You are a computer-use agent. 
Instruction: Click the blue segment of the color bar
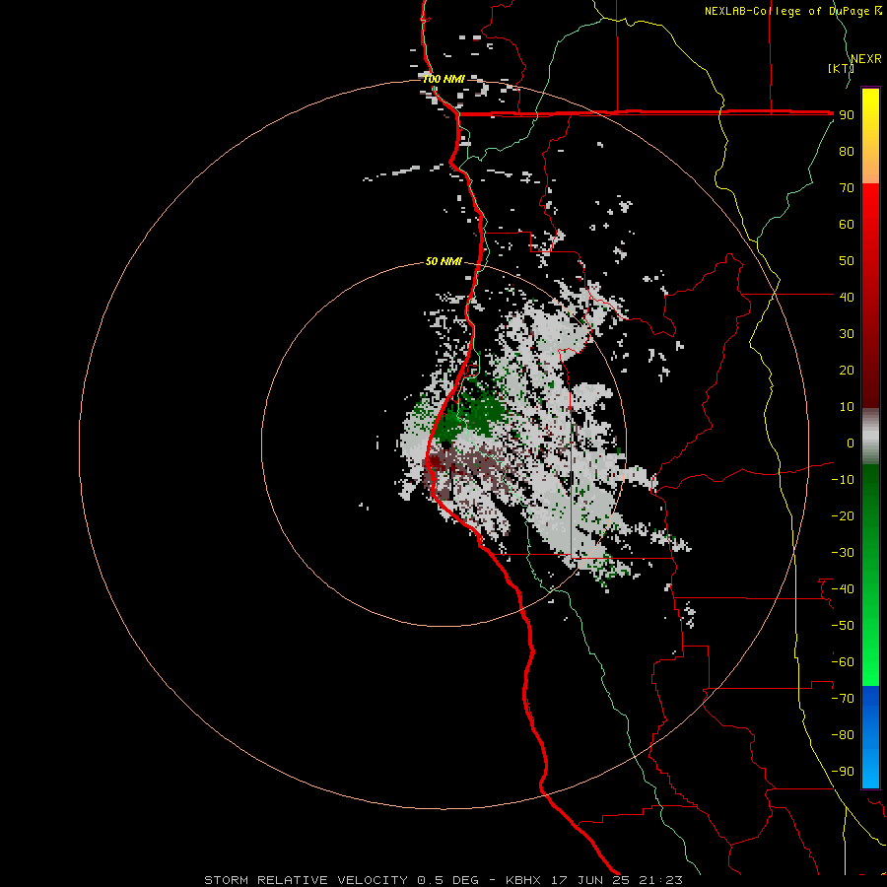click(x=870, y=737)
